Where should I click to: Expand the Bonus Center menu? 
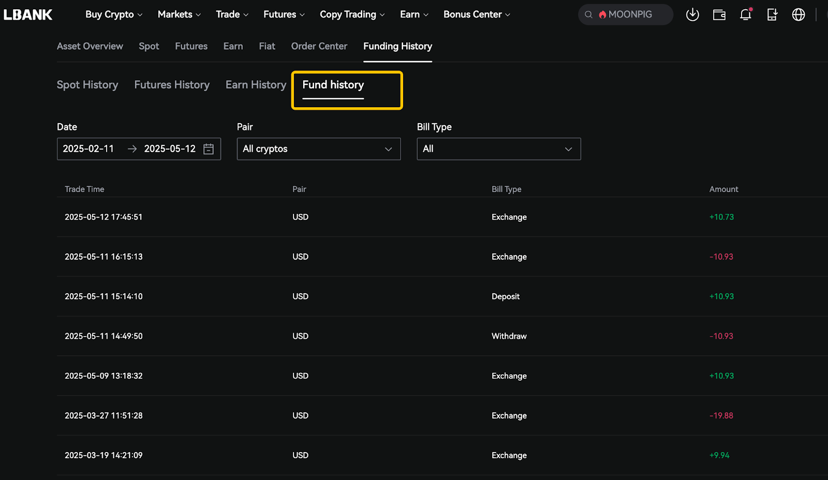point(477,14)
